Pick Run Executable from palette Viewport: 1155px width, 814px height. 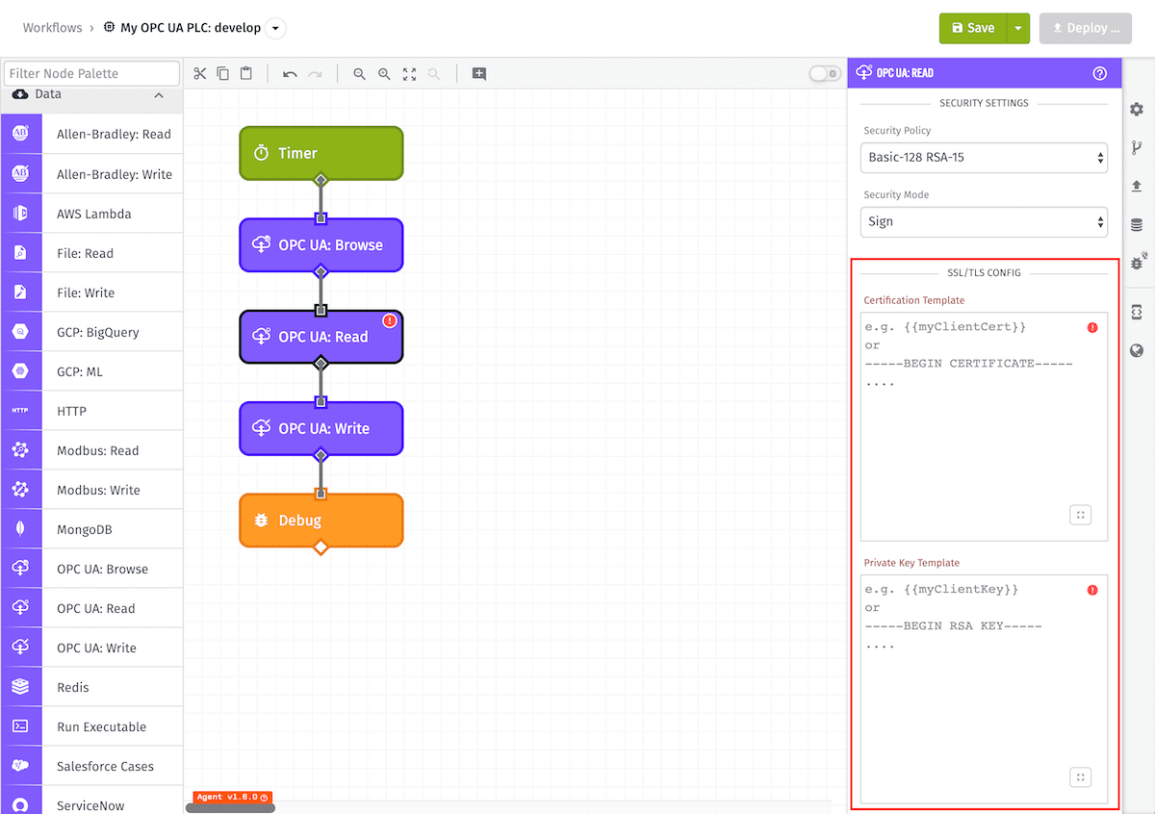91,726
